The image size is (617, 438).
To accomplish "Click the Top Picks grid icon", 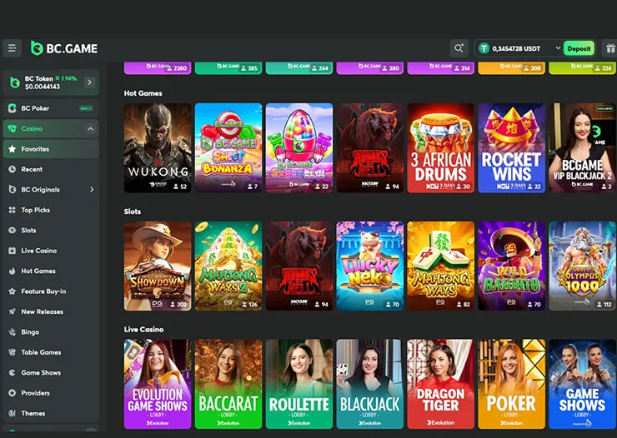I will (x=13, y=210).
